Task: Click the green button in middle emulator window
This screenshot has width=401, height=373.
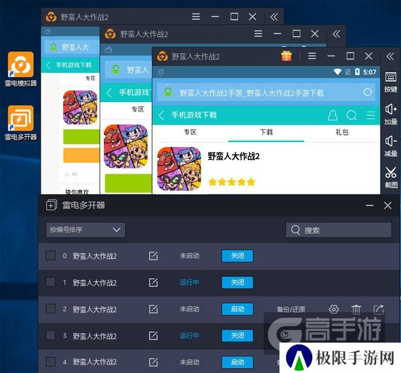Action: click(x=128, y=183)
